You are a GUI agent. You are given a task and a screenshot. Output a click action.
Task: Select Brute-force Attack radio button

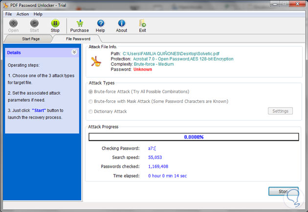pos(90,92)
